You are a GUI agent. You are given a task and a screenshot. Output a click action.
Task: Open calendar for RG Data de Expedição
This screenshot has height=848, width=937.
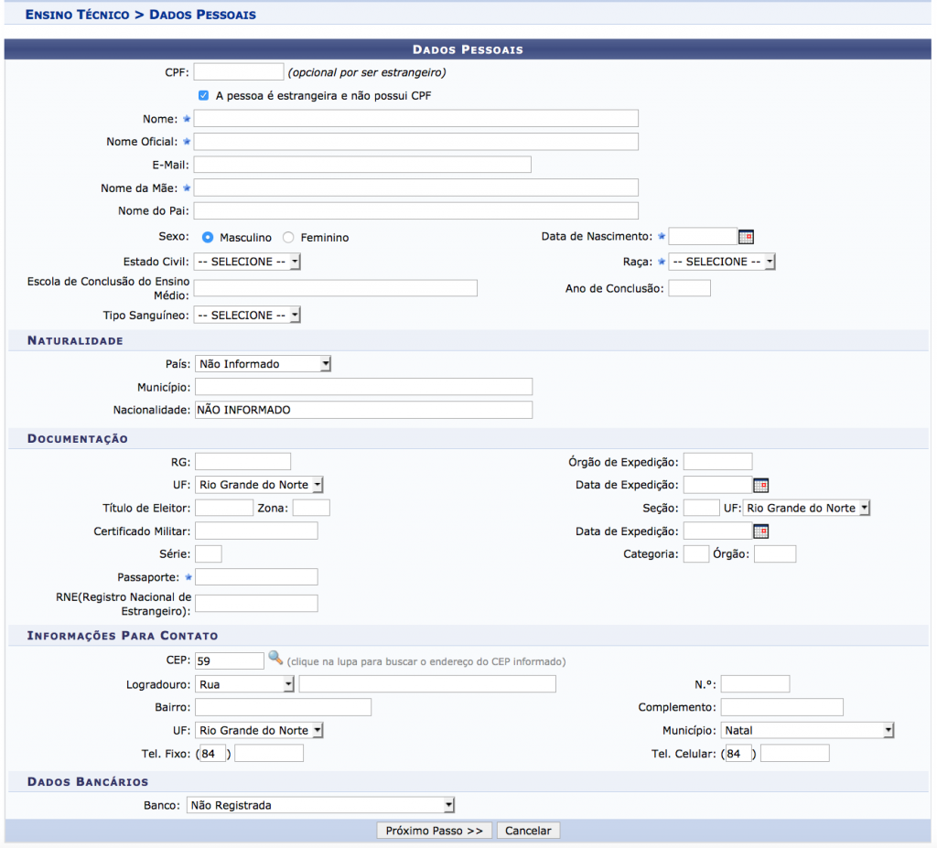pos(760,485)
